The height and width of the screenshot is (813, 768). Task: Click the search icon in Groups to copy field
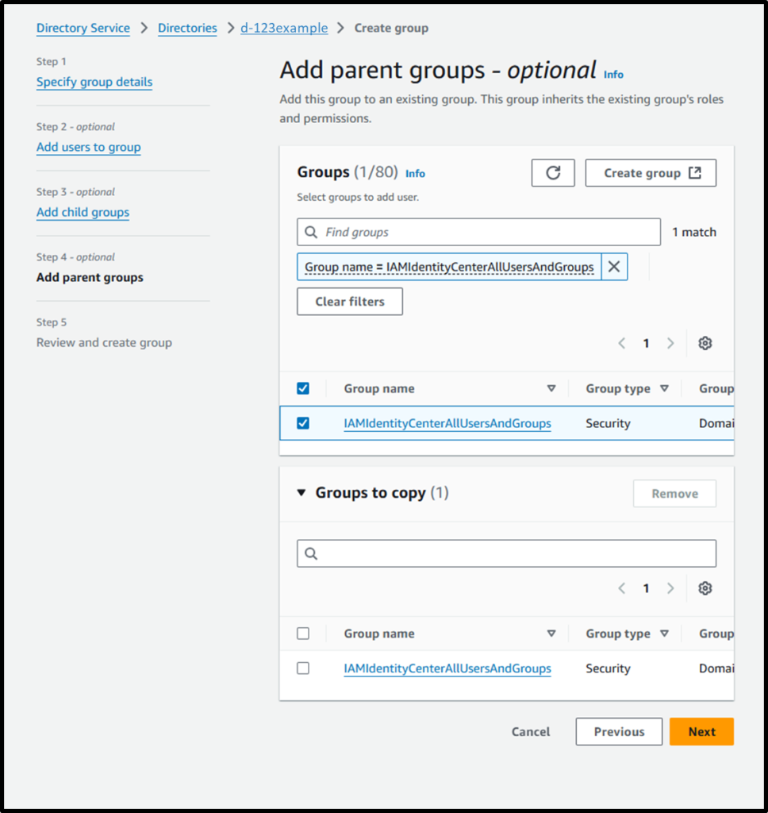click(x=311, y=553)
